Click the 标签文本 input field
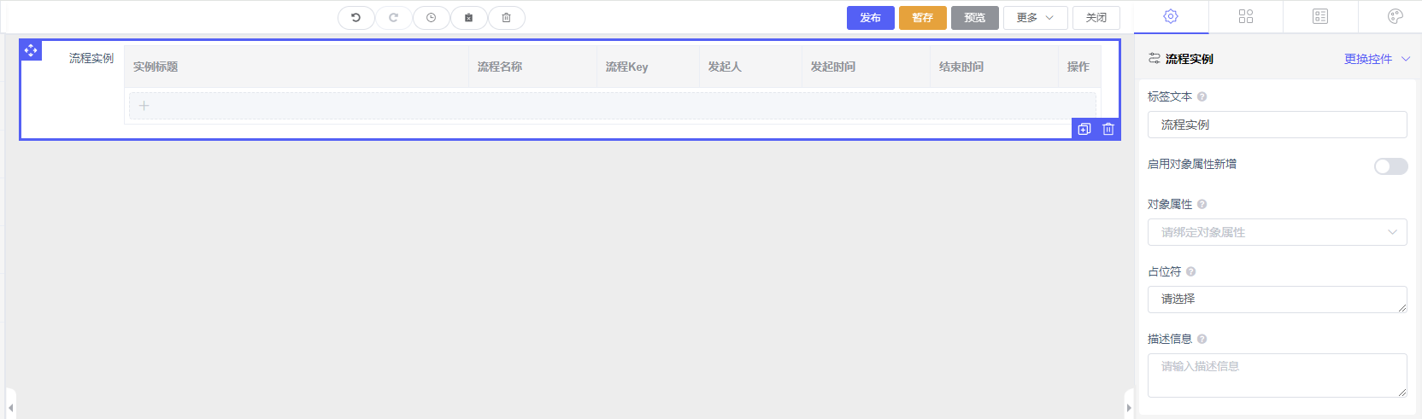Viewport: 1422px width, 419px height. (1277, 125)
